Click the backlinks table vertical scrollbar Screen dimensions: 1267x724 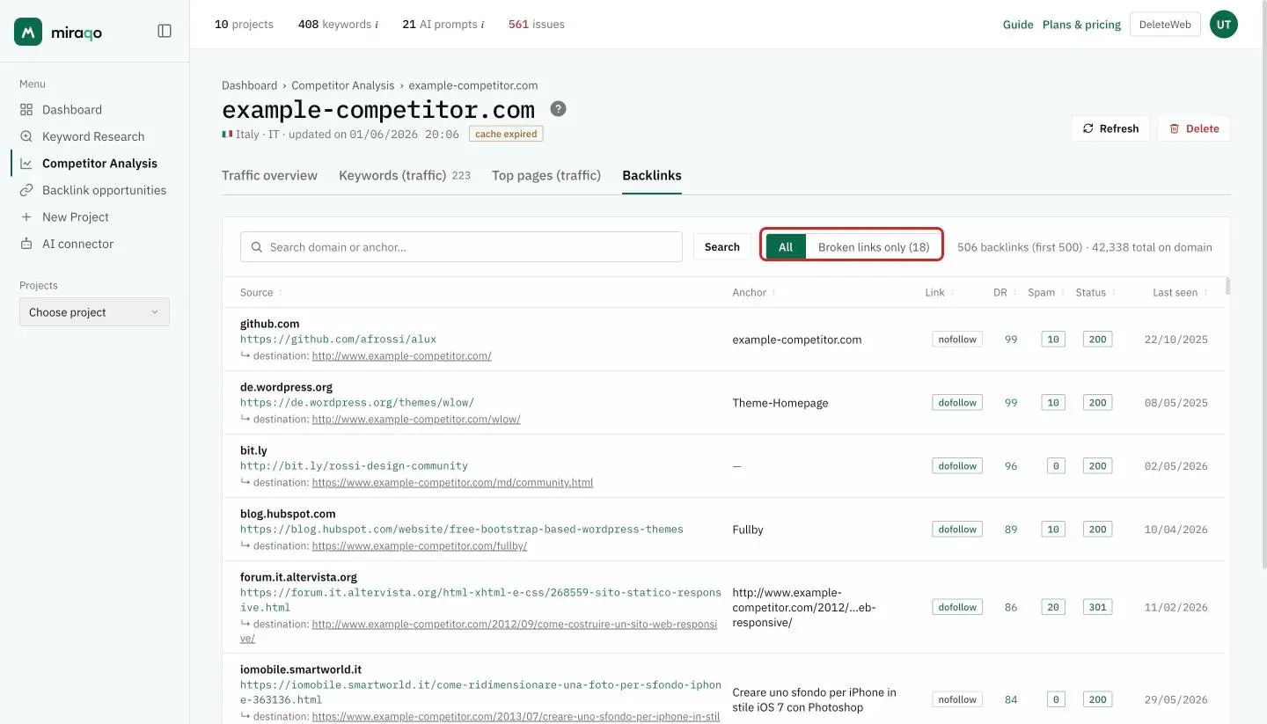[1227, 286]
